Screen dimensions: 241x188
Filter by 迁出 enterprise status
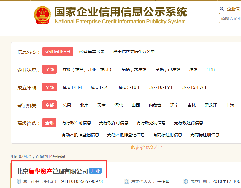click(210, 69)
